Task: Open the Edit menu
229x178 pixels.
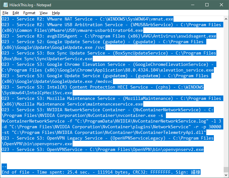Action: pyautogui.click(x=16, y=13)
